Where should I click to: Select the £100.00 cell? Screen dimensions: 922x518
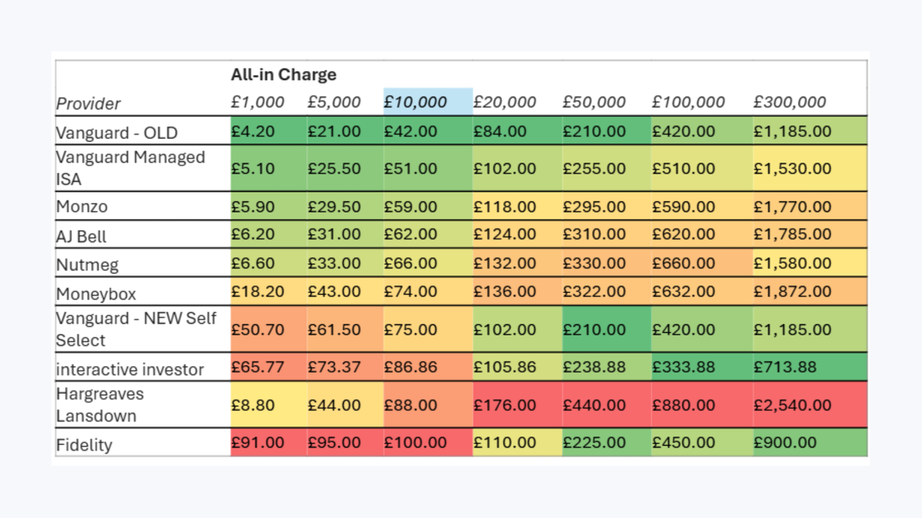(428, 443)
